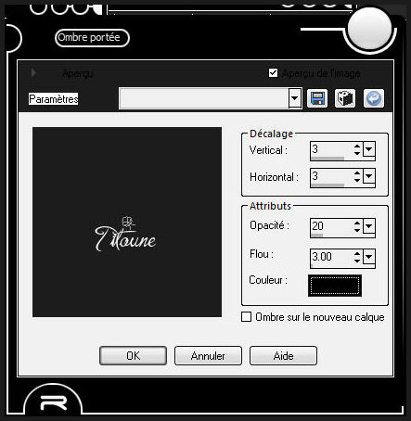Open the Horizontal offset dropdown arrow
This screenshot has height=421, width=411.
point(369,176)
